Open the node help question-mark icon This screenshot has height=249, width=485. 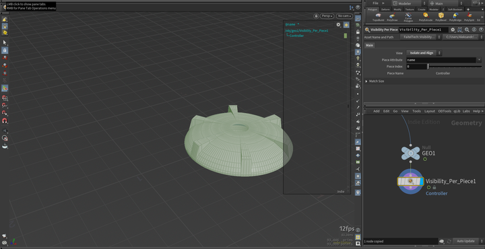tap(481, 30)
